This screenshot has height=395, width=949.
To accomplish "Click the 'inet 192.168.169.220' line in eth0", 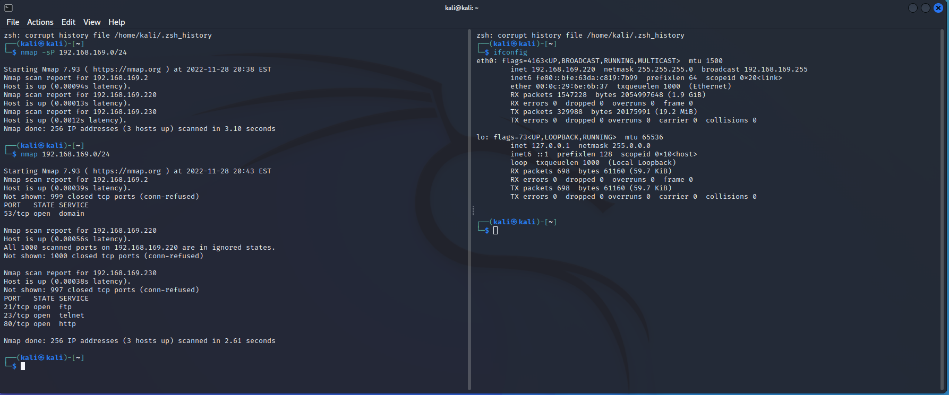I will pyautogui.click(x=659, y=69).
